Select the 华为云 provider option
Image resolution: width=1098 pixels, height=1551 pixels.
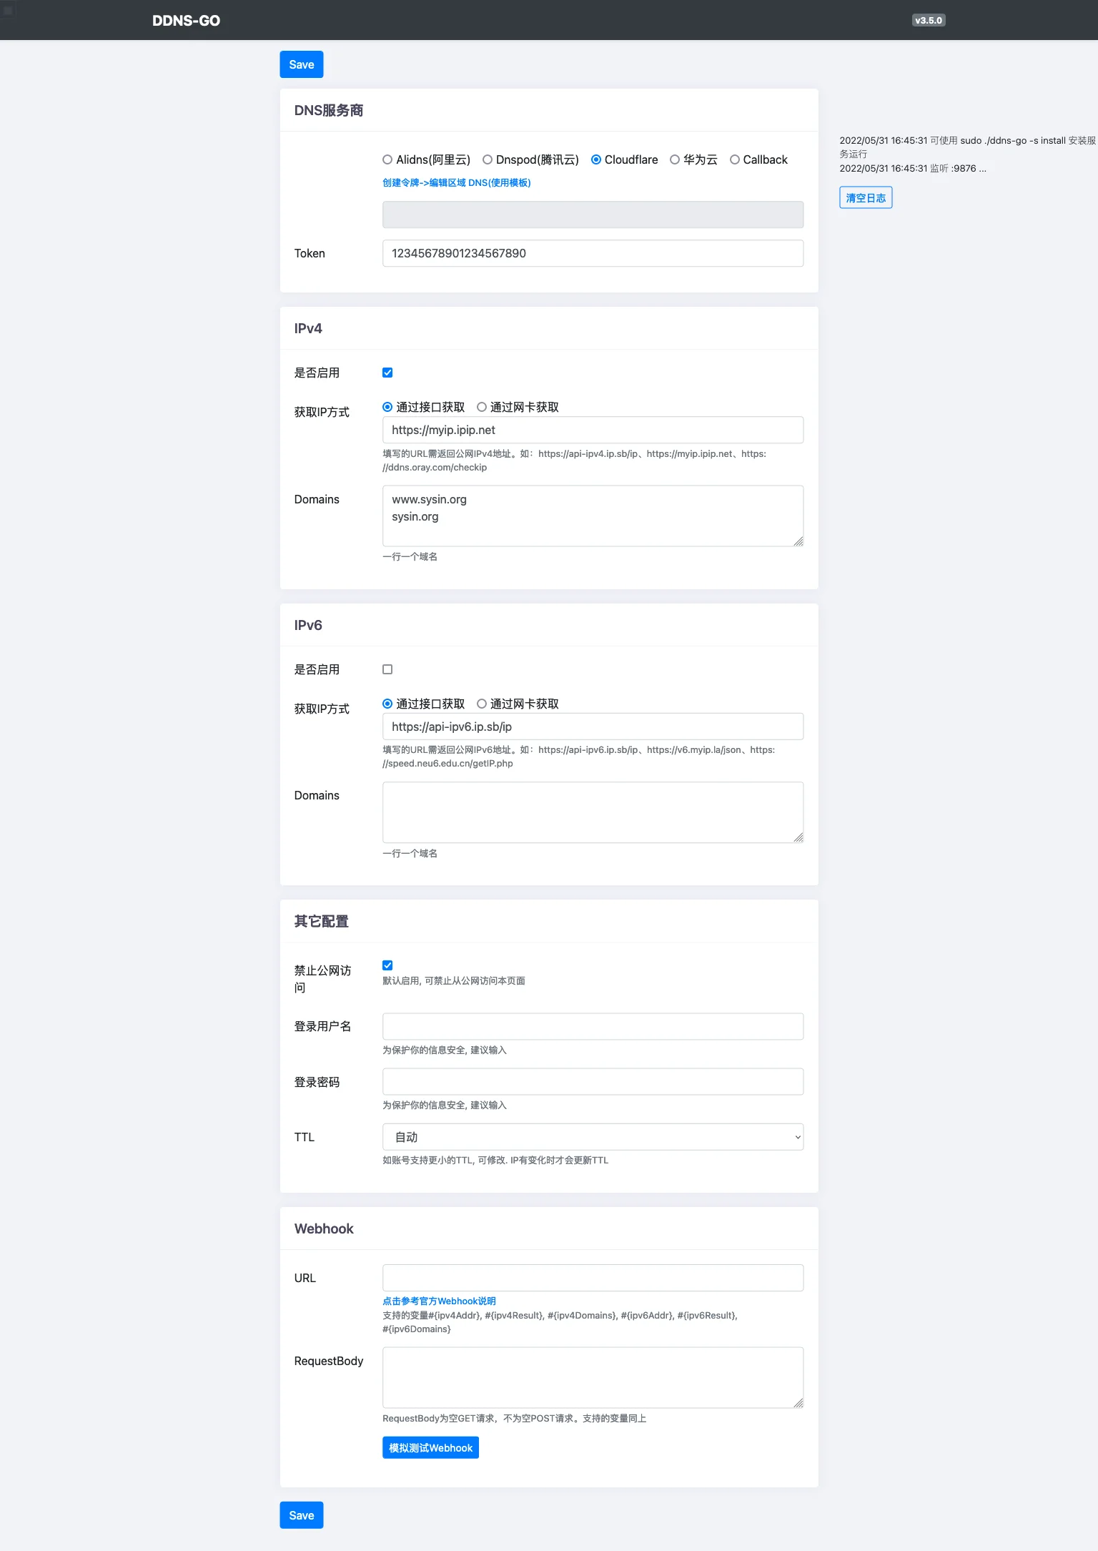pyautogui.click(x=675, y=159)
